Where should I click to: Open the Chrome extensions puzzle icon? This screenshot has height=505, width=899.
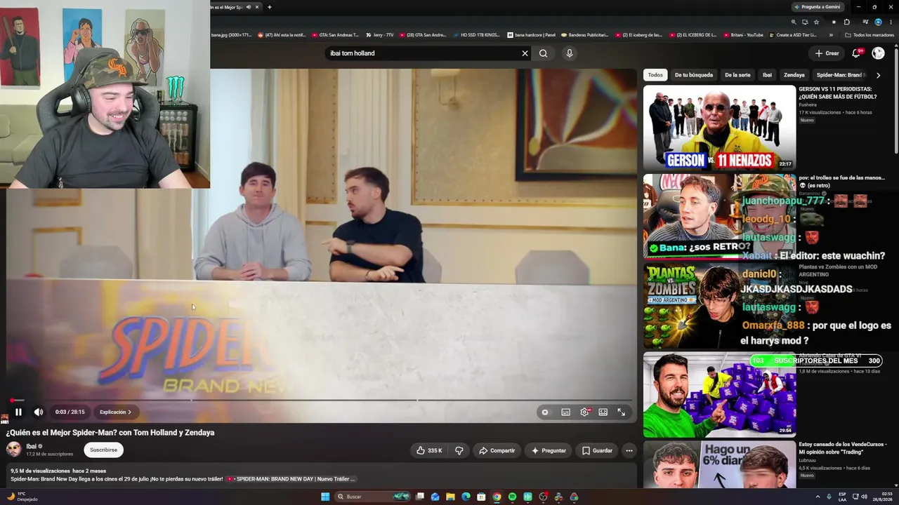(x=847, y=22)
